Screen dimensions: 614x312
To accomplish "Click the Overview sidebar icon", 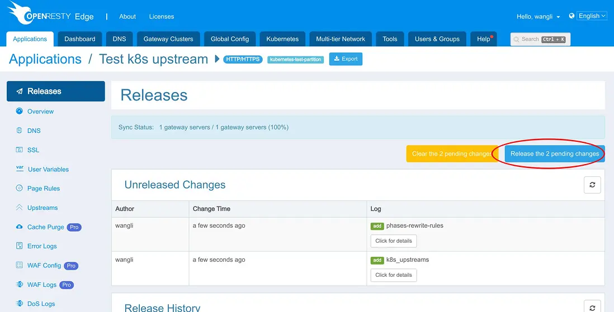I will (x=19, y=111).
